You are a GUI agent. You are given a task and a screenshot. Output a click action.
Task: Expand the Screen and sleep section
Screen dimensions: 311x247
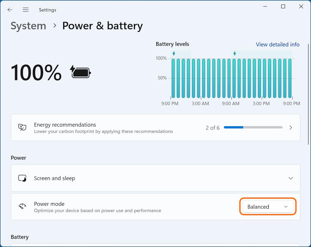(x=290, y=178)
